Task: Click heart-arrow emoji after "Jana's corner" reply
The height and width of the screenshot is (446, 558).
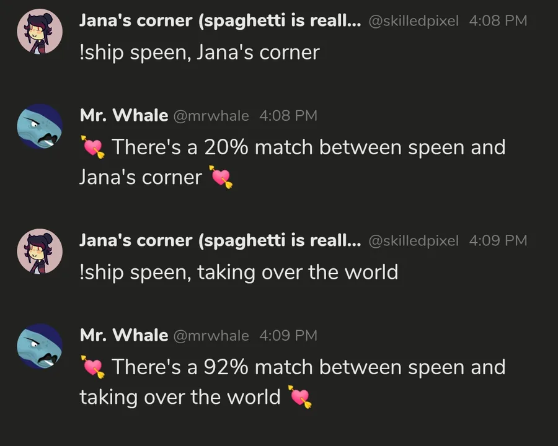Action: (221, 177)
